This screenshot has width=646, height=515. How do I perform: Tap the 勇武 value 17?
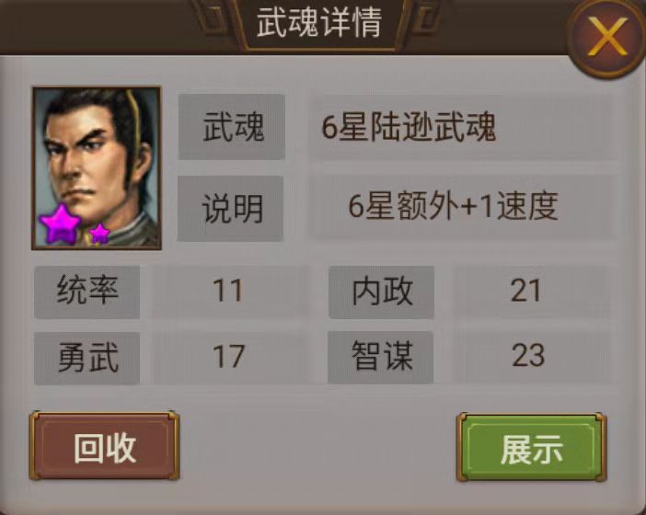[x=228, y=357]
